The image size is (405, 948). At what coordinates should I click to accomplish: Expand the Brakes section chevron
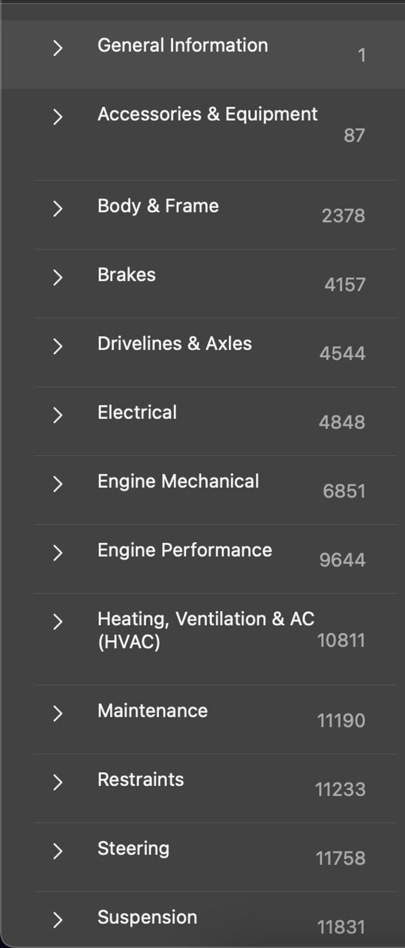coord(58,278)
